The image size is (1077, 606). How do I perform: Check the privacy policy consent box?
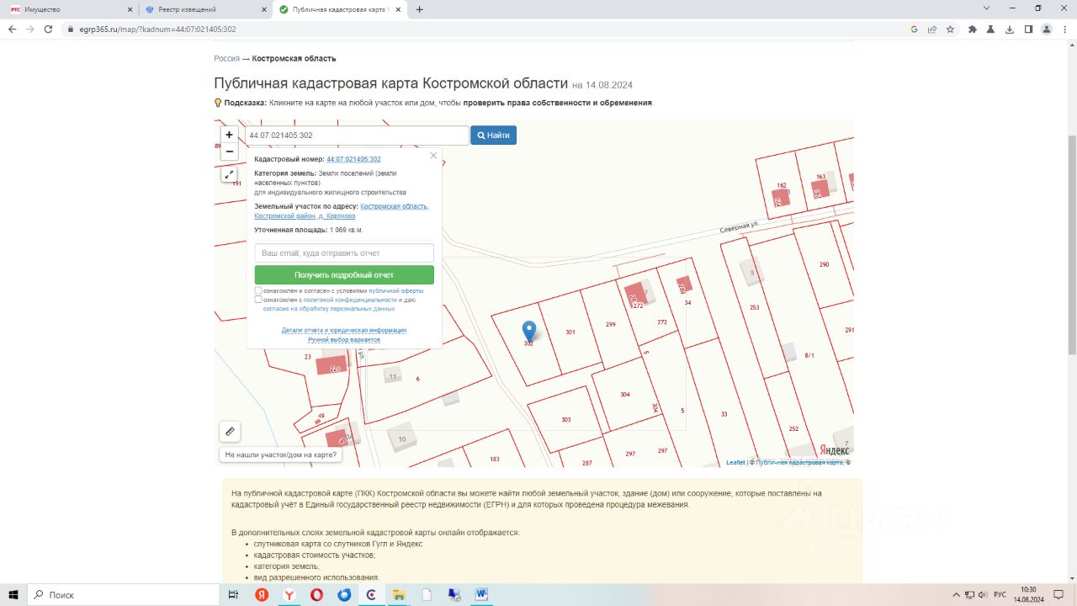(259, 299)
